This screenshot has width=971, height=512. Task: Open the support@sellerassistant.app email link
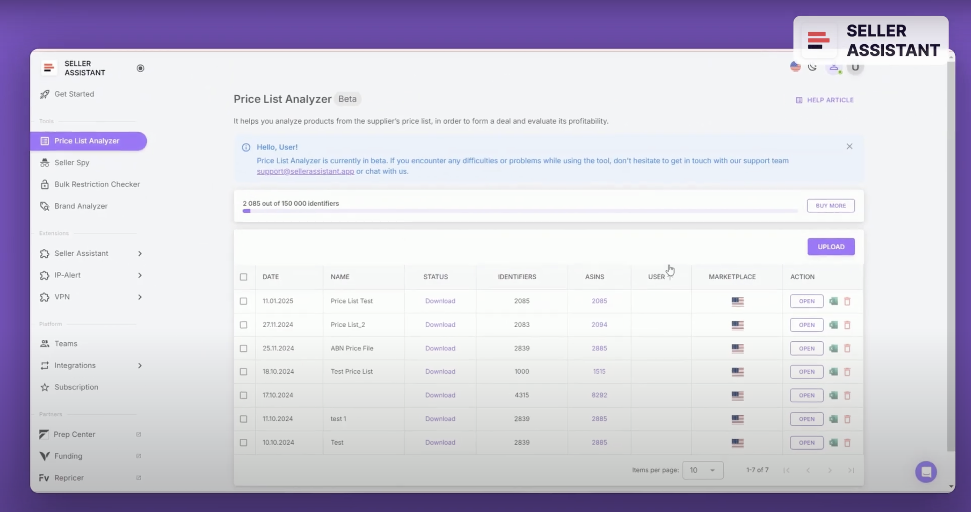(x=305, y=172)
